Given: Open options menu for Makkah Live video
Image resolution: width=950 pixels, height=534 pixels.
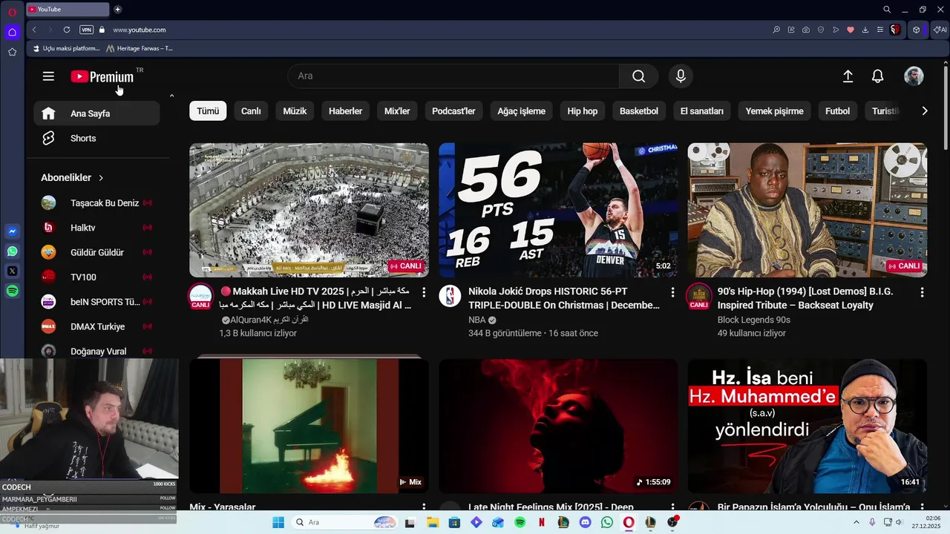Looking at the screenshot, I should click(x=424, y=292).
